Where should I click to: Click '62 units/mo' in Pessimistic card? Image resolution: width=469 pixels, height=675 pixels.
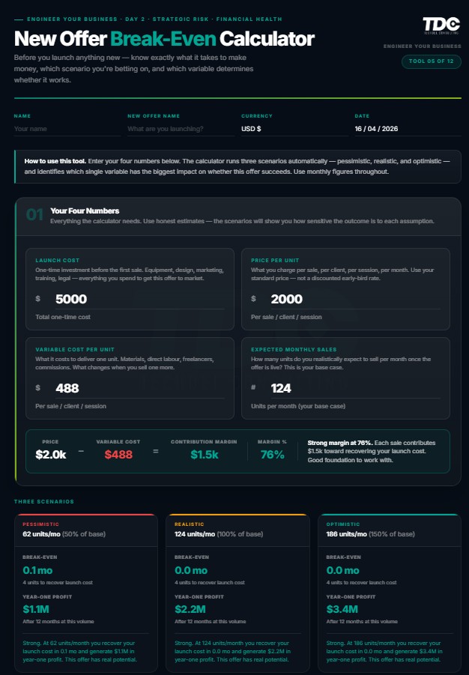(x=41, y=534)
